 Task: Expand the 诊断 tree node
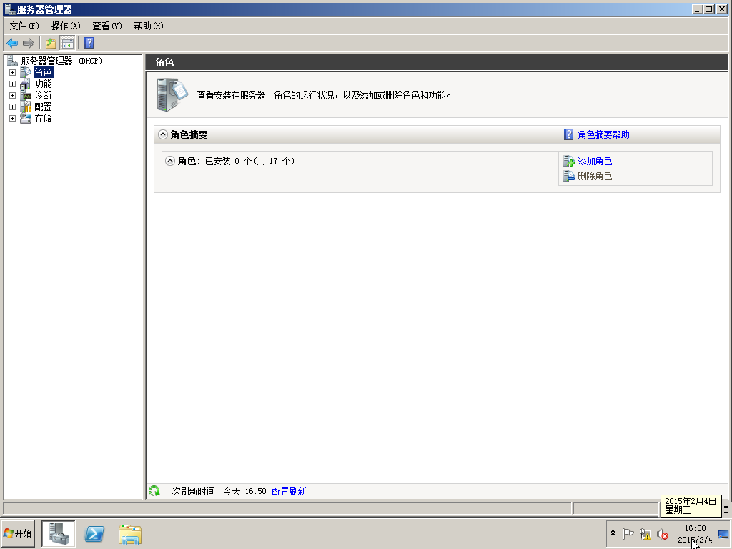click(x=13, y=96)
